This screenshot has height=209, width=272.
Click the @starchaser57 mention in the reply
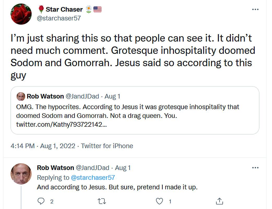(93, 178)
